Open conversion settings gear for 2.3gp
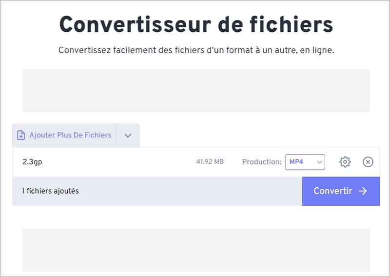The image size is (390, 277). (x=345, y=162)
